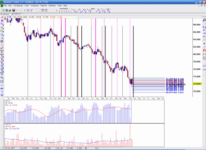Click the 72.040 current price label
The image size is (206, 150).
click(x=197, y=84)
